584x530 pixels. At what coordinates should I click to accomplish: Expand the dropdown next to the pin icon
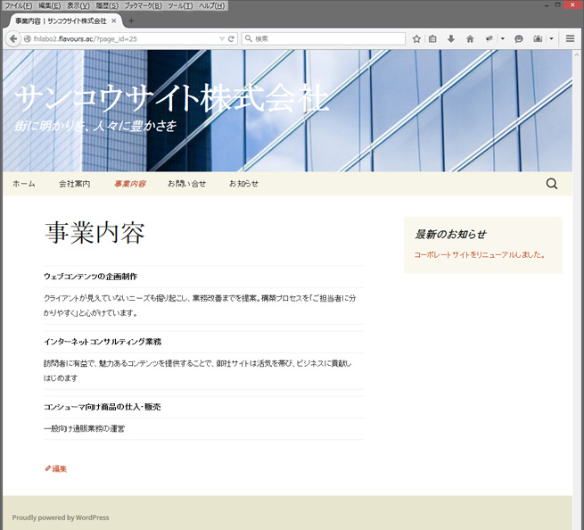click(502, 39)
